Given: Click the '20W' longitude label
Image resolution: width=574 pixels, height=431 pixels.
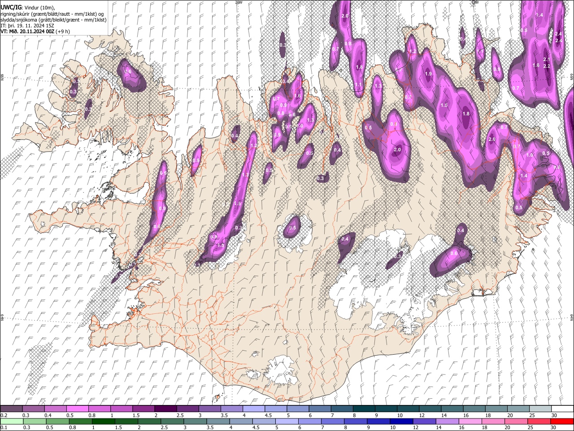Looking at the screenshot, I should [x=239, y=2].
